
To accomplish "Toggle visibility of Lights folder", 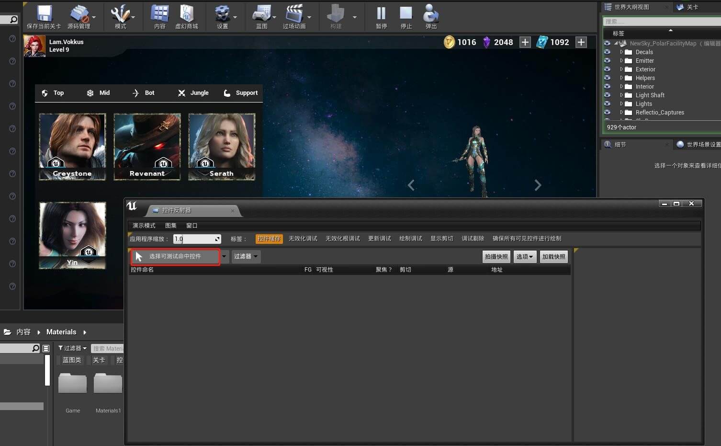I will pos(607,103).
